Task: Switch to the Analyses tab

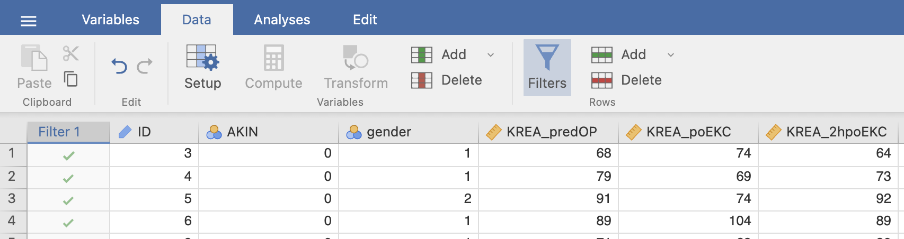Action: [282, 20]
